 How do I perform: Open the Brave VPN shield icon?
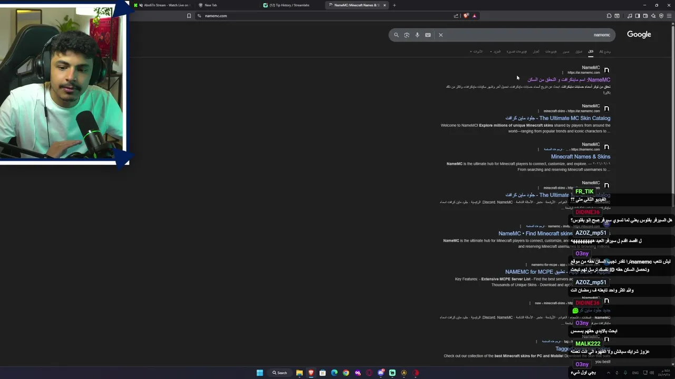(x=661, y=16)
